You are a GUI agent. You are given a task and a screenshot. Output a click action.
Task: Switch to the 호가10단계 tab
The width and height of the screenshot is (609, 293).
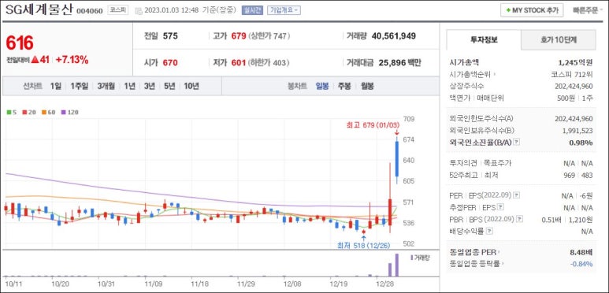tap(559, 39)
